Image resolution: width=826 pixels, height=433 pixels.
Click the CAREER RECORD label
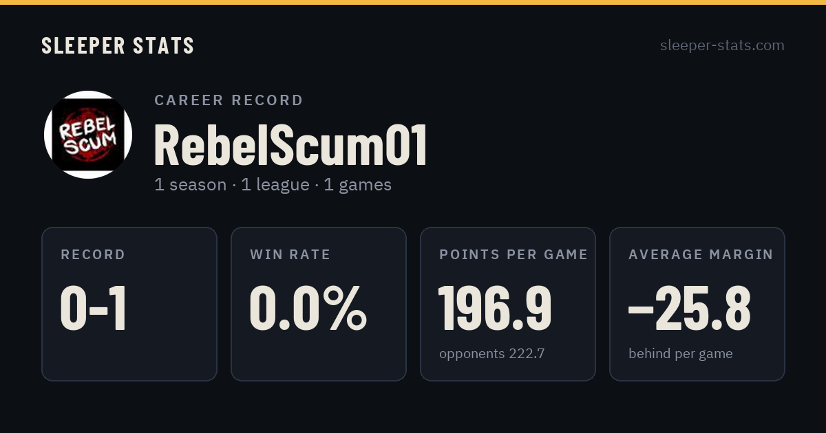coord(229,100)
